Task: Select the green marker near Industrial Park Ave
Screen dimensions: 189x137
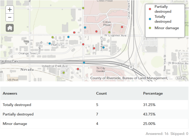Action: click(x=64, y=73)
